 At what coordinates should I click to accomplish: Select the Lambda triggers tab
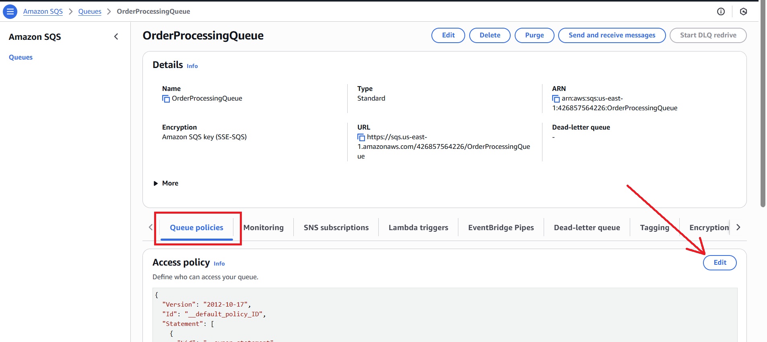tap(418, 227)
